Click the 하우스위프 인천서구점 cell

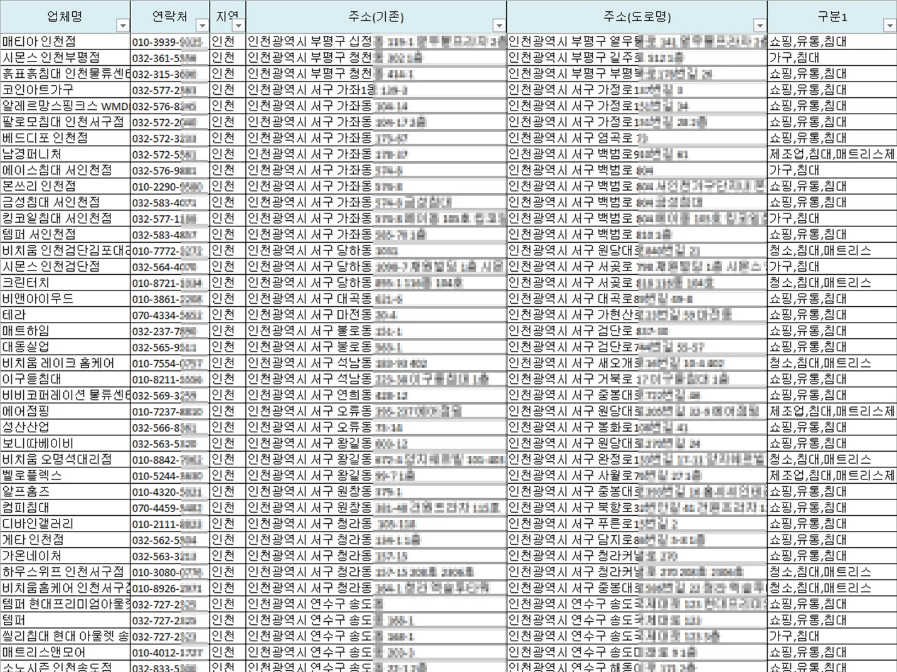(x=65, y=572)
